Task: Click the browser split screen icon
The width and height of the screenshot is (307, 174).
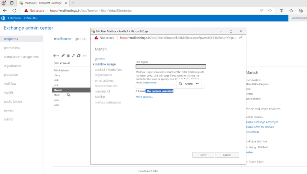Action: coord(281,10)
